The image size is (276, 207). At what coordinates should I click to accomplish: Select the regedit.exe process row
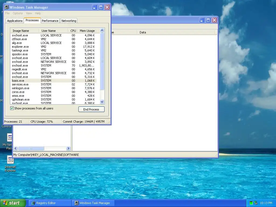[x=53, y=69]
